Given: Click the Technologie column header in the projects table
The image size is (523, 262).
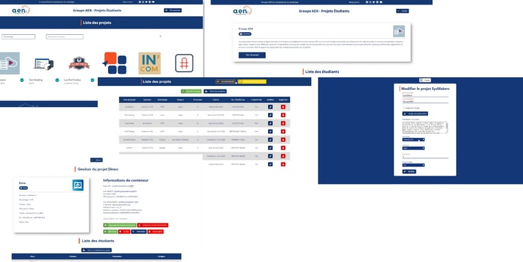Looking at the screenshot, I should (162, 100).
